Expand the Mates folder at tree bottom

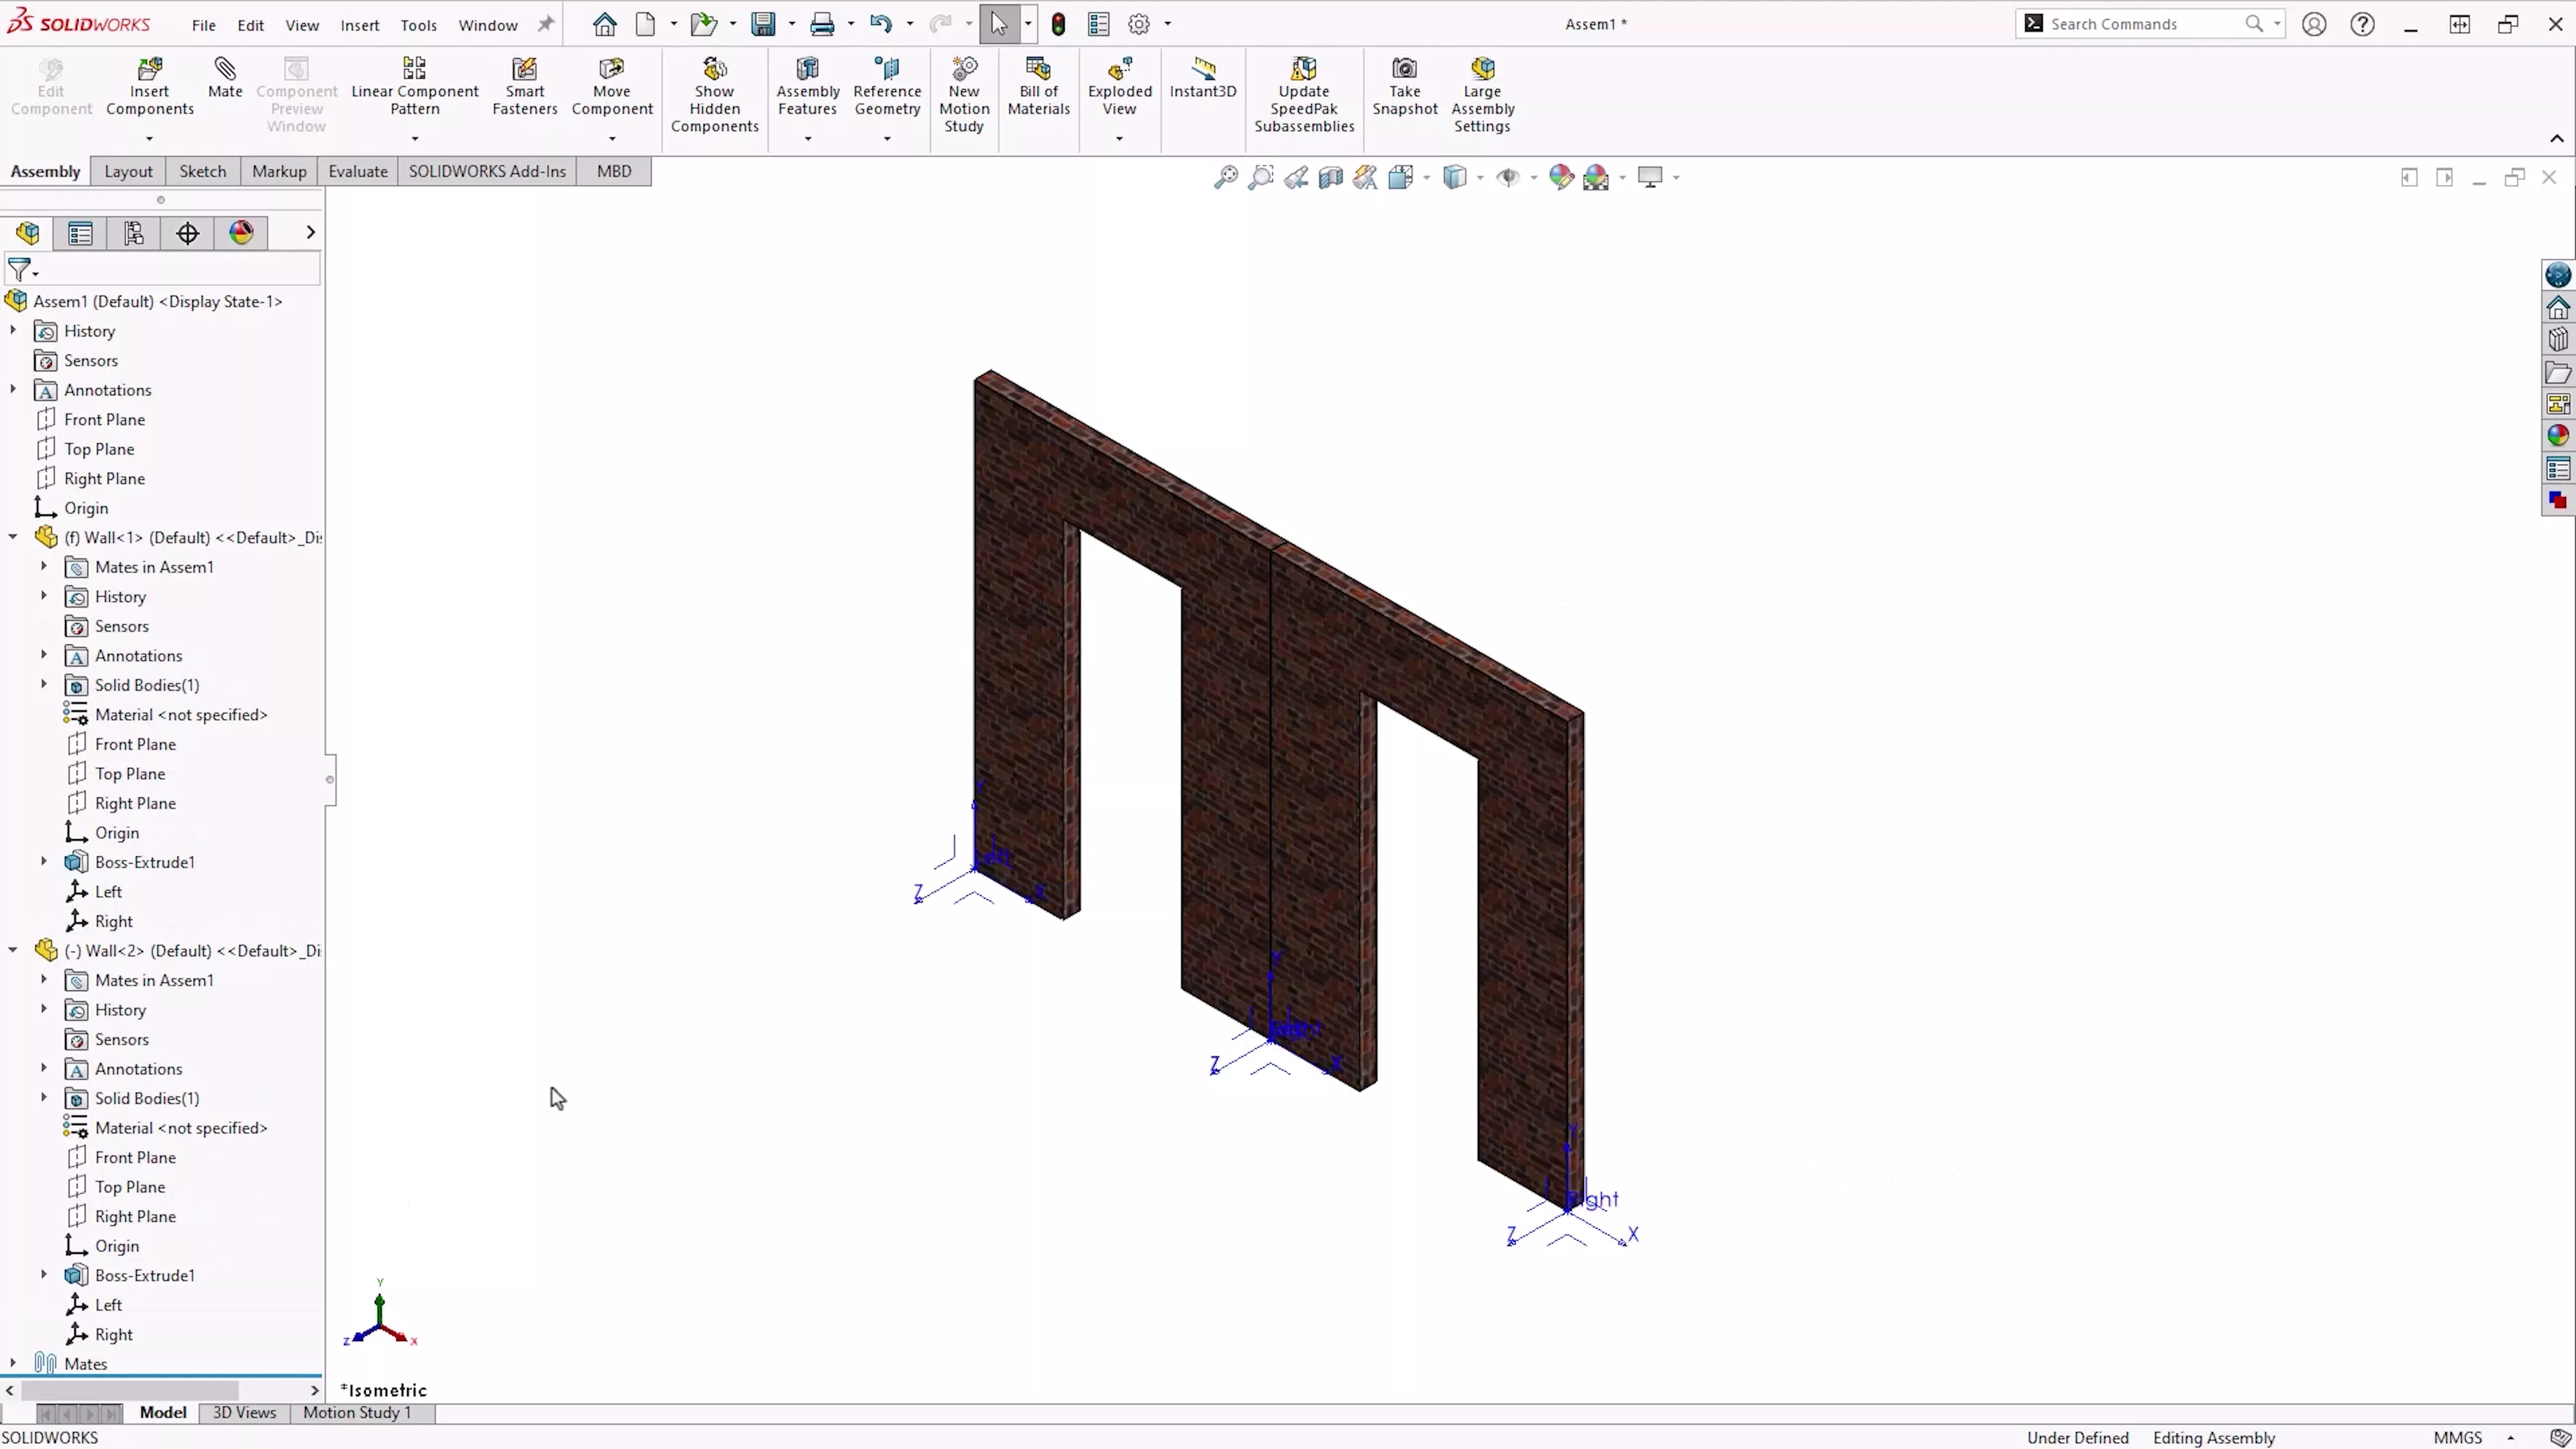click(x=13, y=1363)
